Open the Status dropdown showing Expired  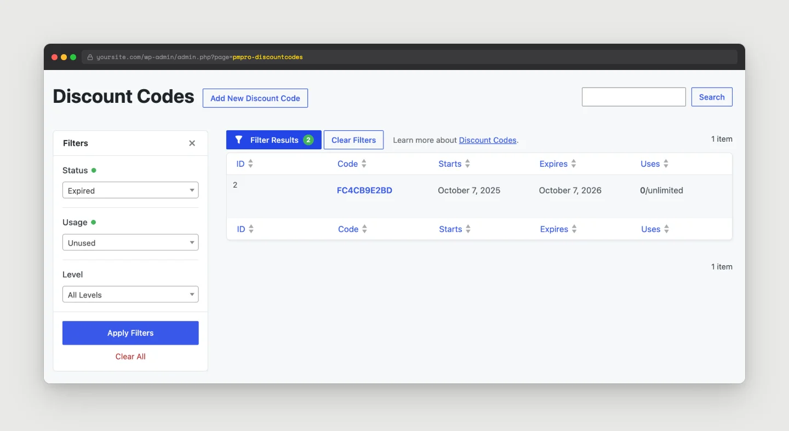pos(130,190)
